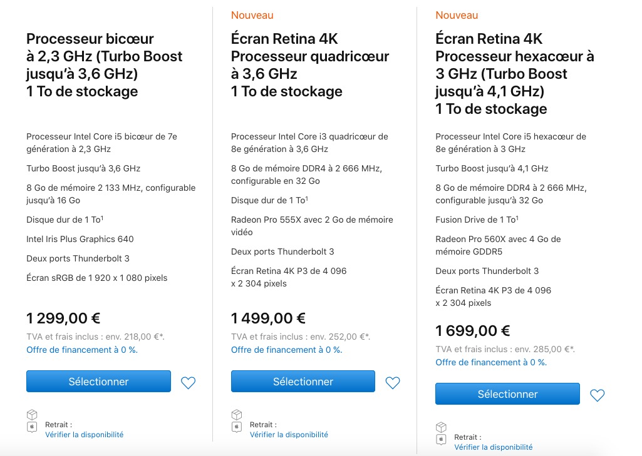Click the Apple Store pickup icon of first model
Image resolution: width=642 pixels, height=456 pixels.
[x=32, y=427]
